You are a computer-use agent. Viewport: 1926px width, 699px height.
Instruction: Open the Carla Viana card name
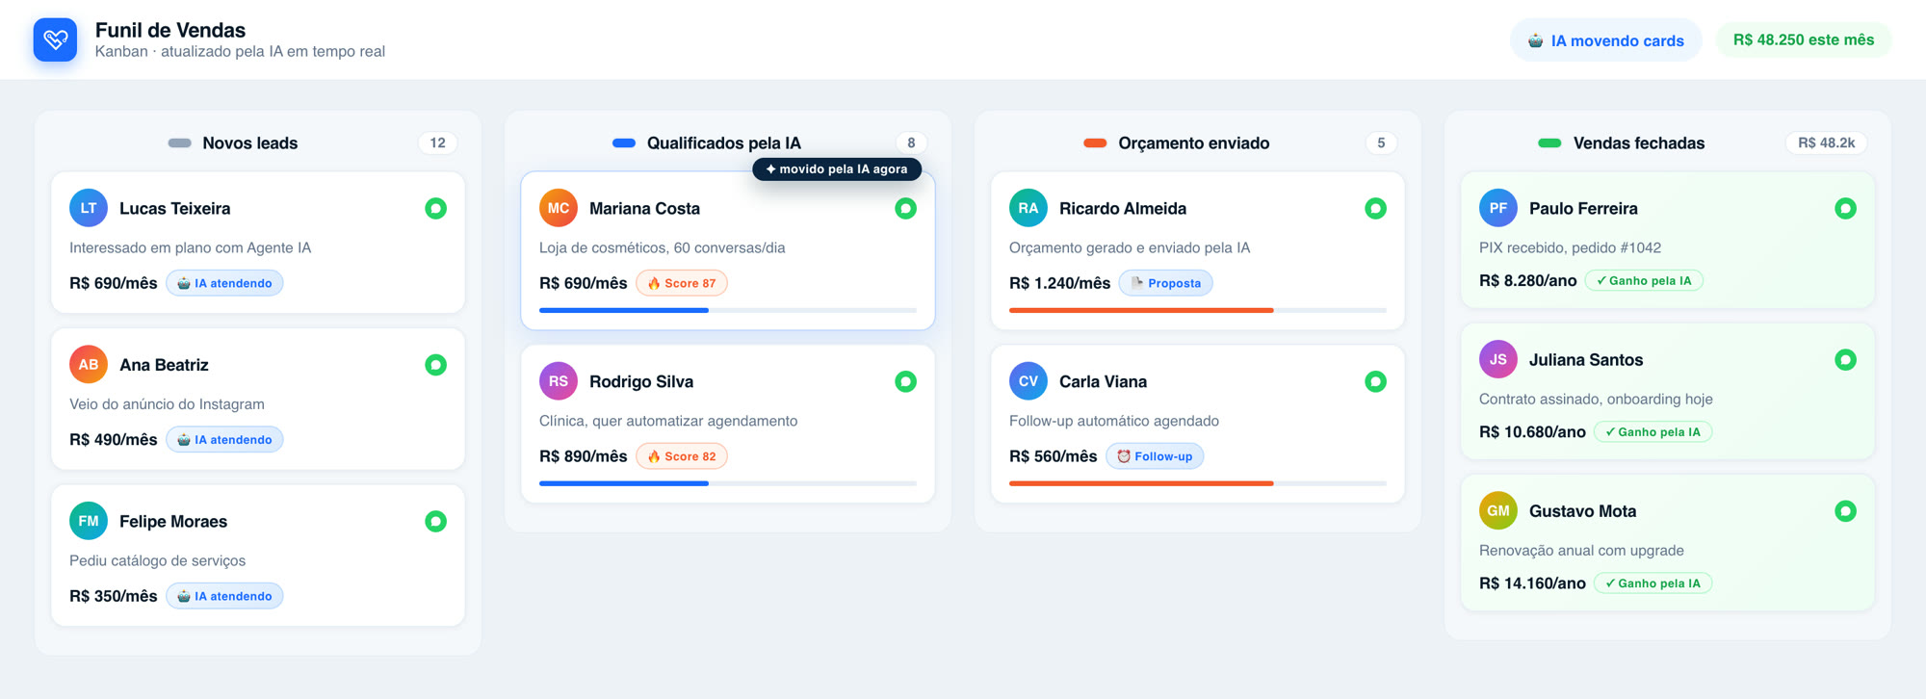click(x=1103, y=382)
